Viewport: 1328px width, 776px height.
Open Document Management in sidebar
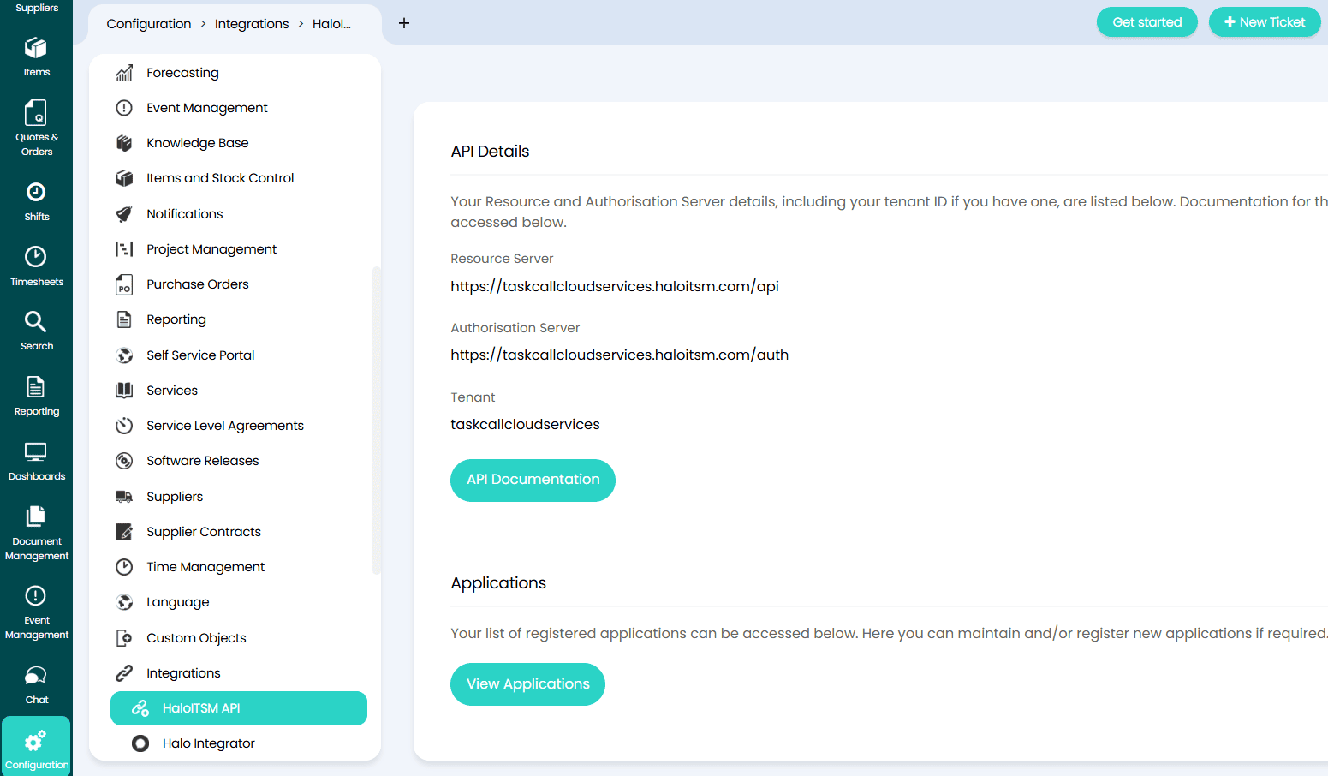point(36,533)
